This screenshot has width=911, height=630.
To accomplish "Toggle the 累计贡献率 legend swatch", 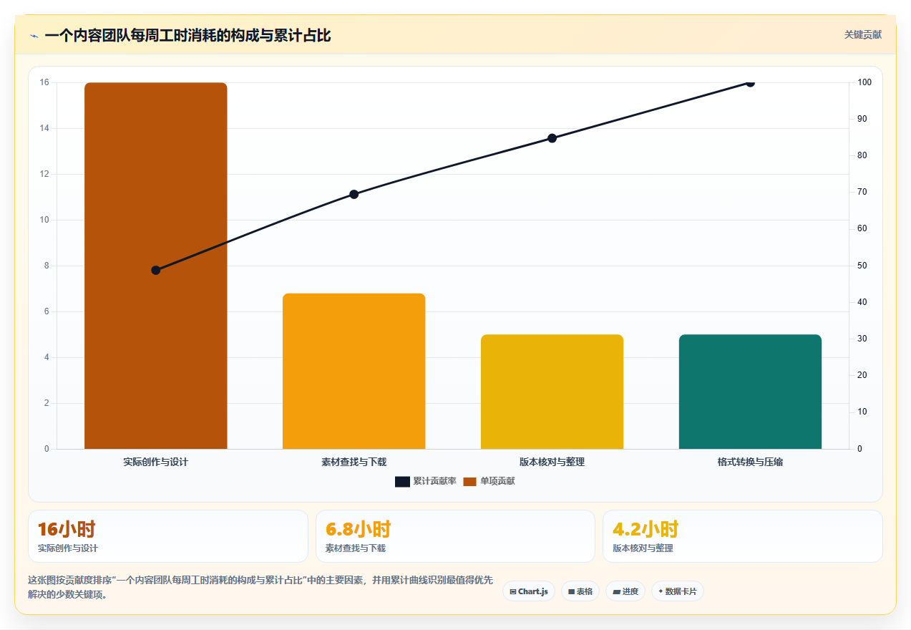I will coord(402,481).
